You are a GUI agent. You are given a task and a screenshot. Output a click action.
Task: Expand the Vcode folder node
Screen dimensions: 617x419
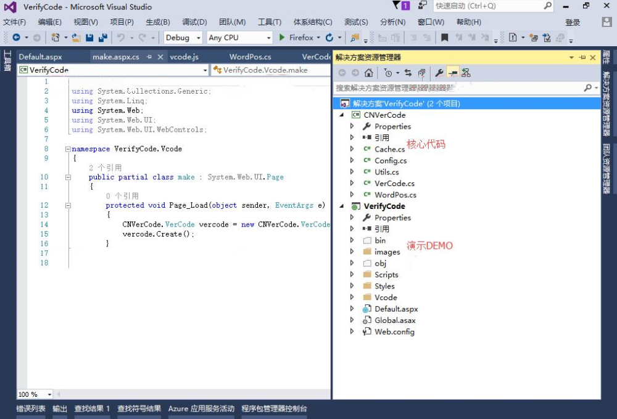click(352, 297)
